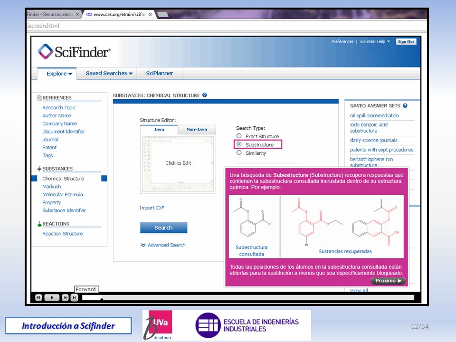456x342 pixels.
Task: Open Research Topic link
Action: 59,108
